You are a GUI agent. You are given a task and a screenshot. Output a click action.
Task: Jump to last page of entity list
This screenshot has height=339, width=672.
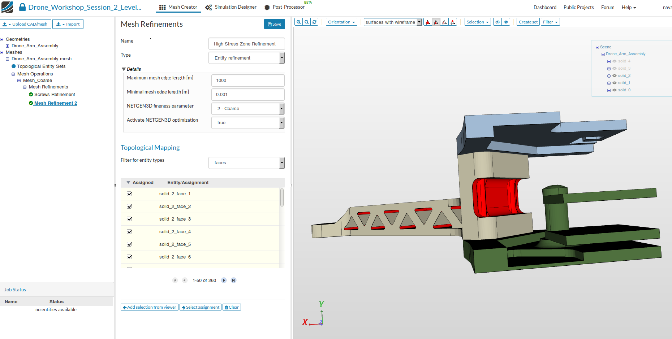pyautogui.click(x=233, y=281)
